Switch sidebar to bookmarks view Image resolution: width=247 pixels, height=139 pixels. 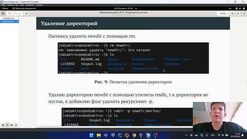point(16,125)
